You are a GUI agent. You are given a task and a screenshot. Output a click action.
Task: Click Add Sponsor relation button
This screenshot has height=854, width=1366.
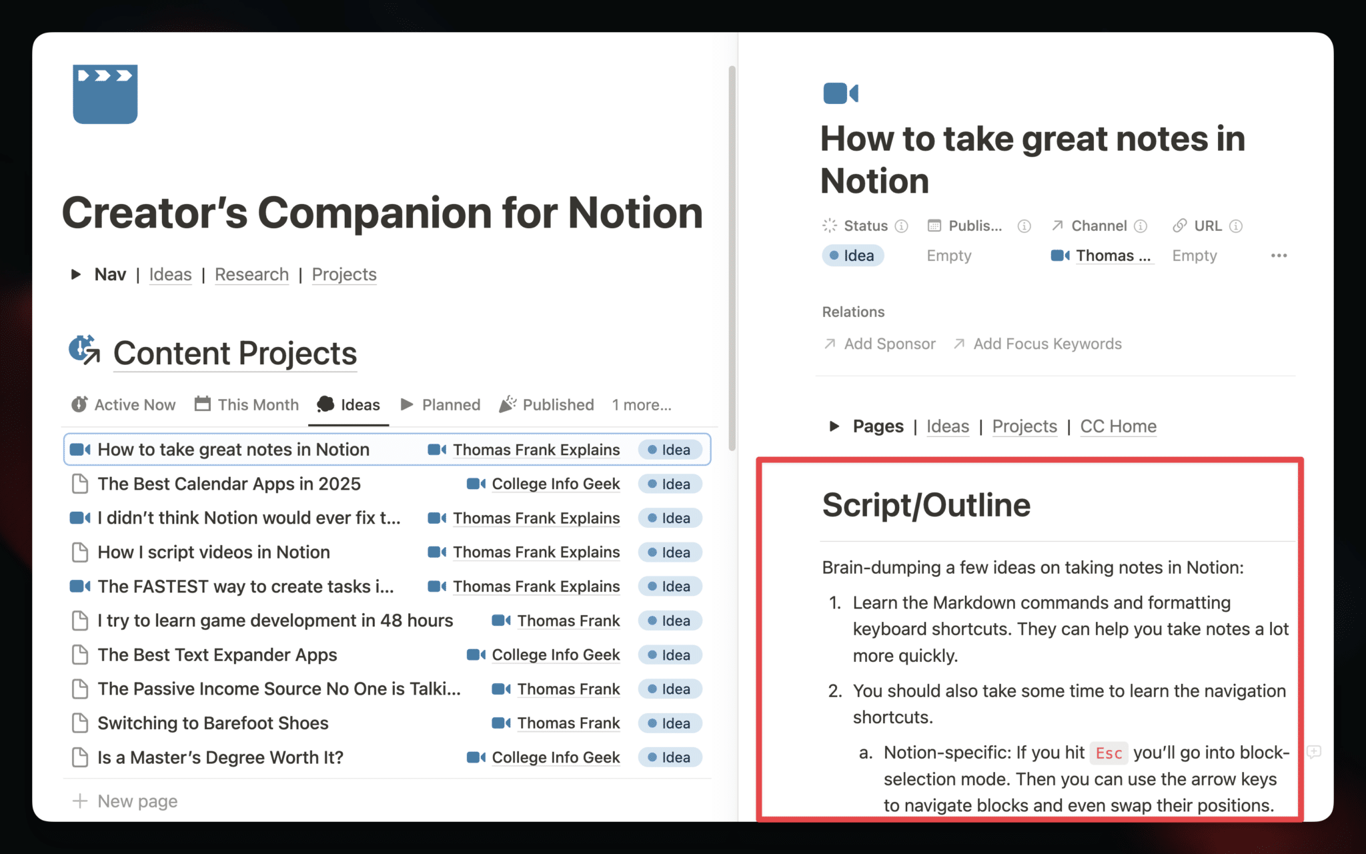[879, 344]
